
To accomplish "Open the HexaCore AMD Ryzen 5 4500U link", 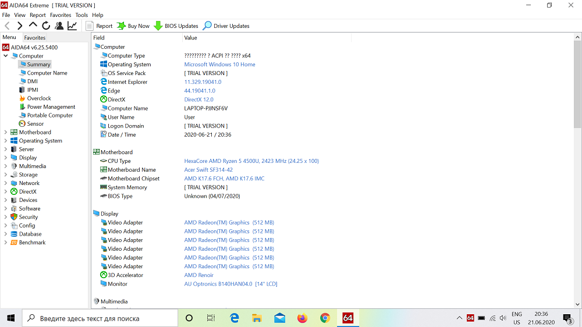I will pos(251,161).
